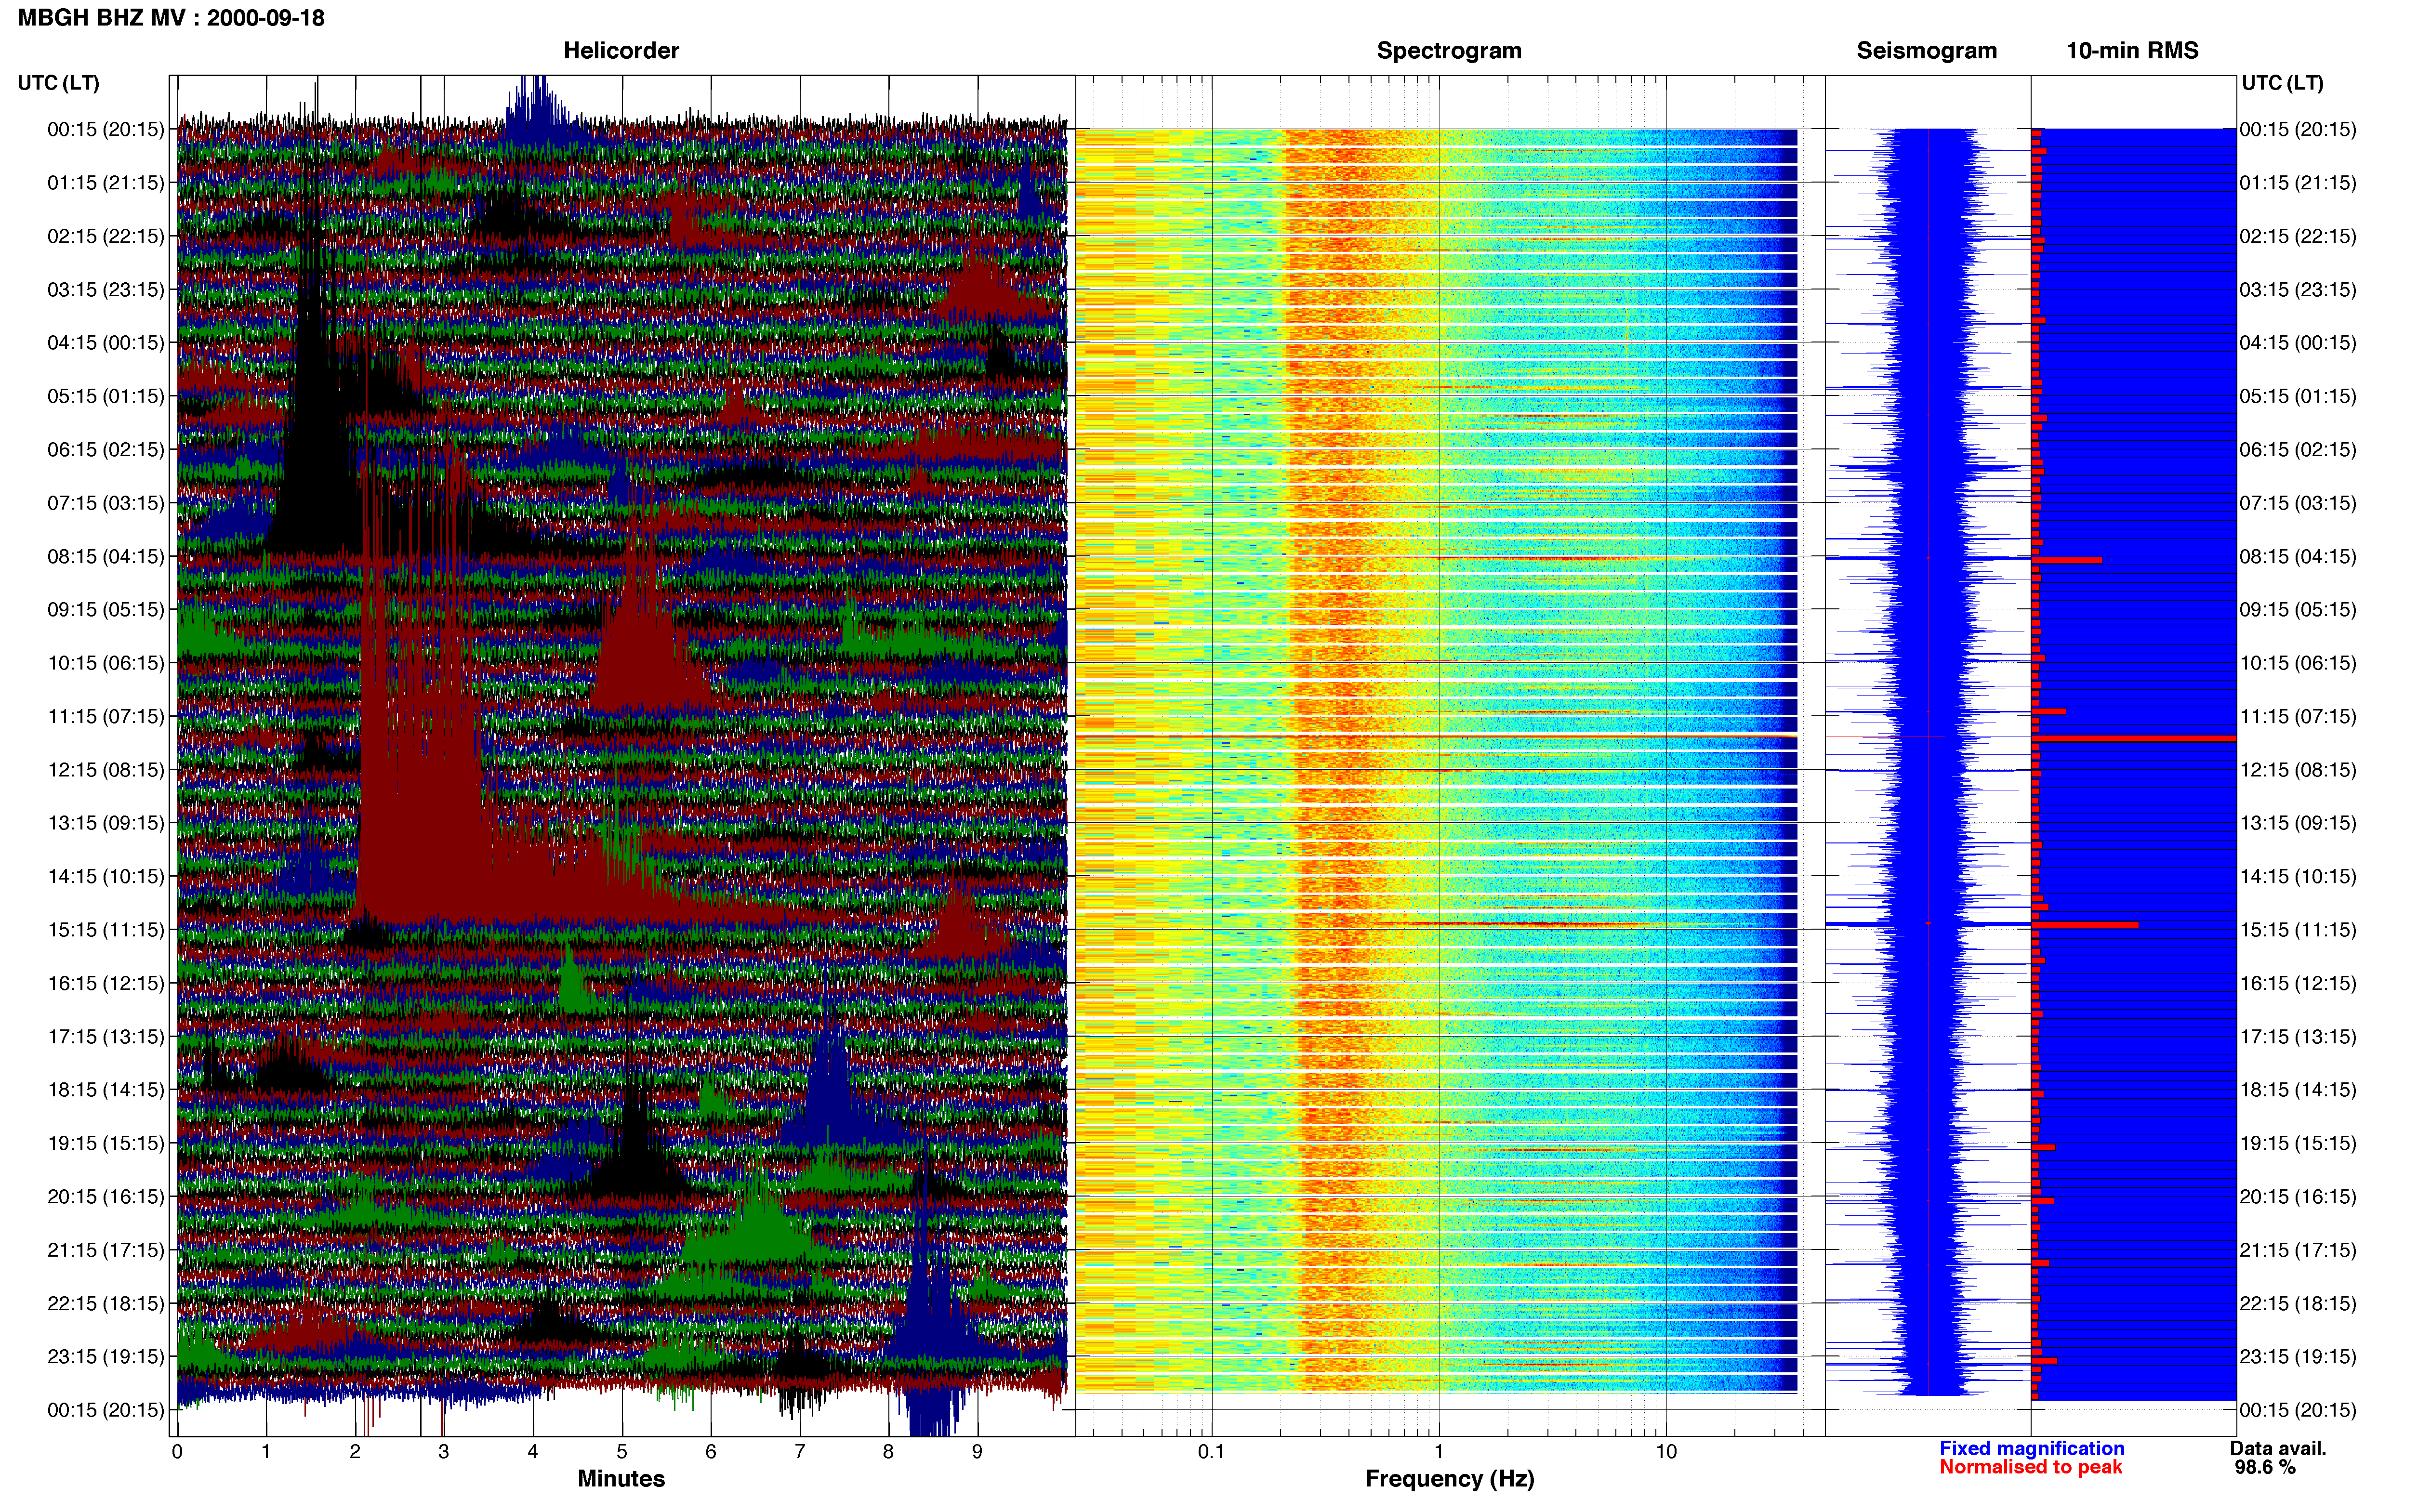Click '12:15 (08:15)' on the Helicorder time axis
The height and width of the screenshot is (1512, 2418).
106,770
